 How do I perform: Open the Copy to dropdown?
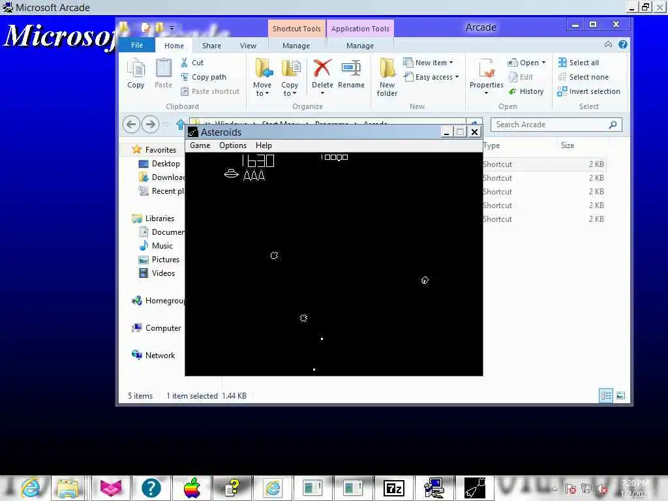(290, 77)
